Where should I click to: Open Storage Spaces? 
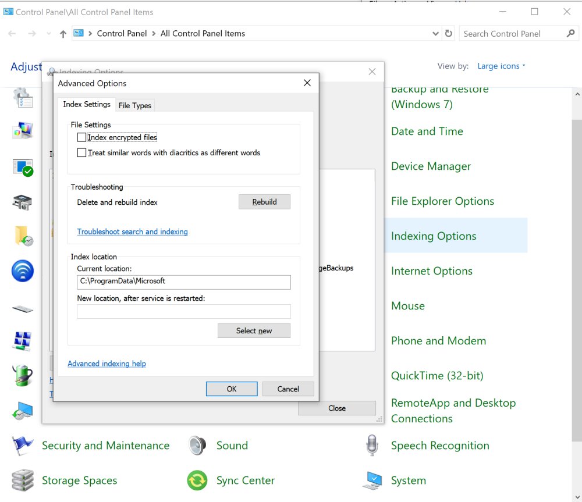[x=79, y=480]
